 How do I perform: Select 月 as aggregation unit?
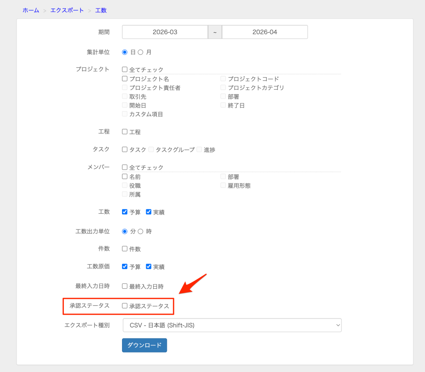pos(140,52)
